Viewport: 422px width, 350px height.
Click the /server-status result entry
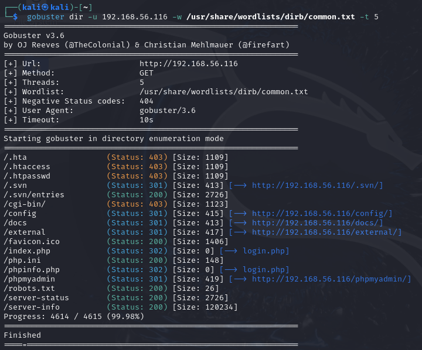36,298
